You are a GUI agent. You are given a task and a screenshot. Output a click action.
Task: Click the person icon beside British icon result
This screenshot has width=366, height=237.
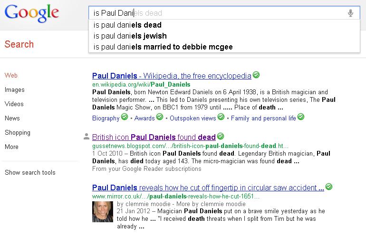click(87, 137)
